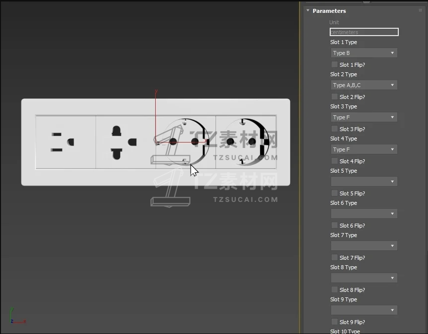Open the empty Slot 6 Type dropdown

click(364, 213)
